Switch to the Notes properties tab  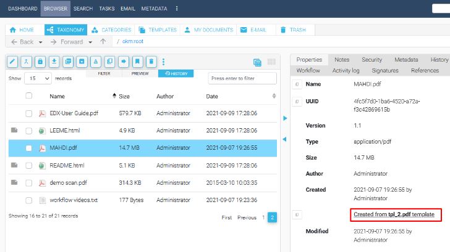point(341,60)
